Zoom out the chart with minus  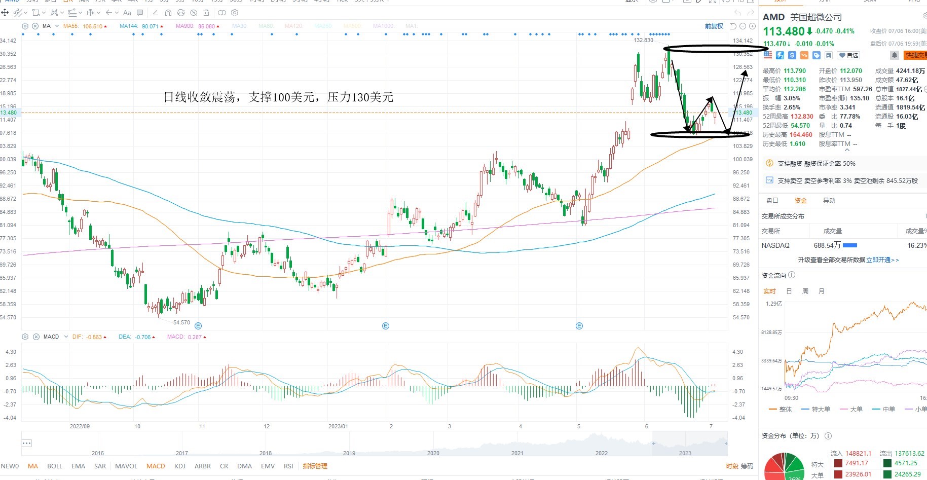743,26
